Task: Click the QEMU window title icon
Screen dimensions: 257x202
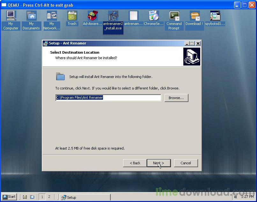Action: [4, 5]
